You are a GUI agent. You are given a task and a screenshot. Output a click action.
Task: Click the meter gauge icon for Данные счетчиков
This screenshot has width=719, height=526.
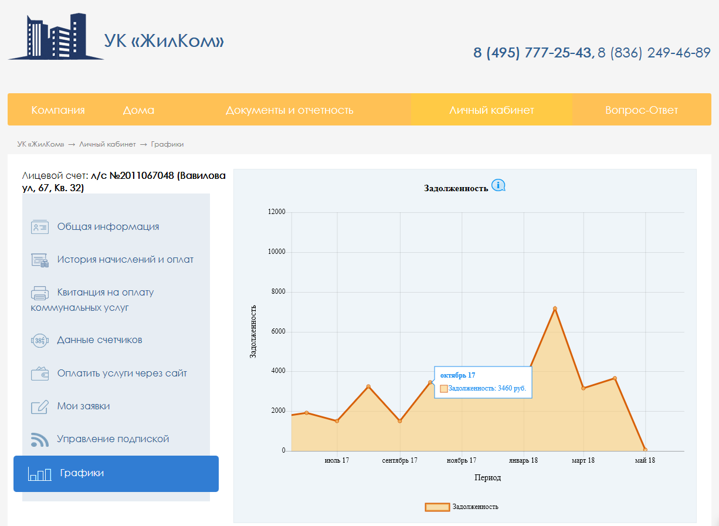pos(40,340)
